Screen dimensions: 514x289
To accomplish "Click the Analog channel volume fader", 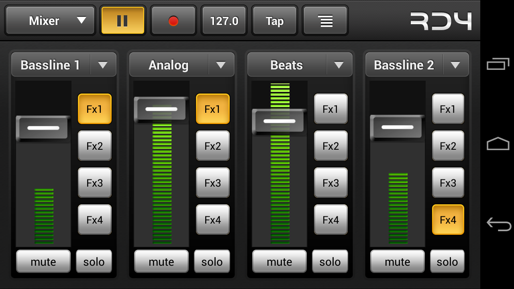I will [161, 109].
